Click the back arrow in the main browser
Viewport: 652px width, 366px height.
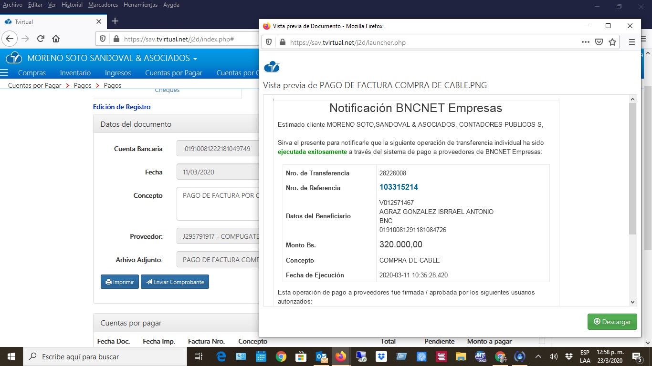click(10, 39)
